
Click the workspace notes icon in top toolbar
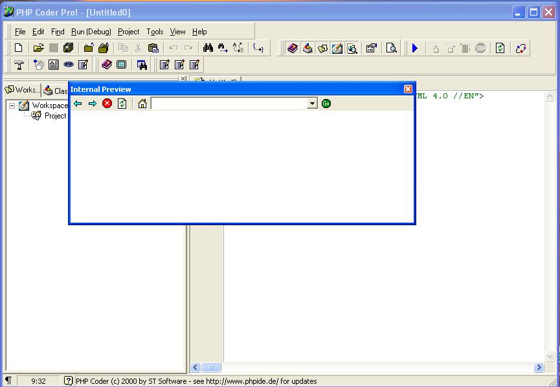(322, 48)
